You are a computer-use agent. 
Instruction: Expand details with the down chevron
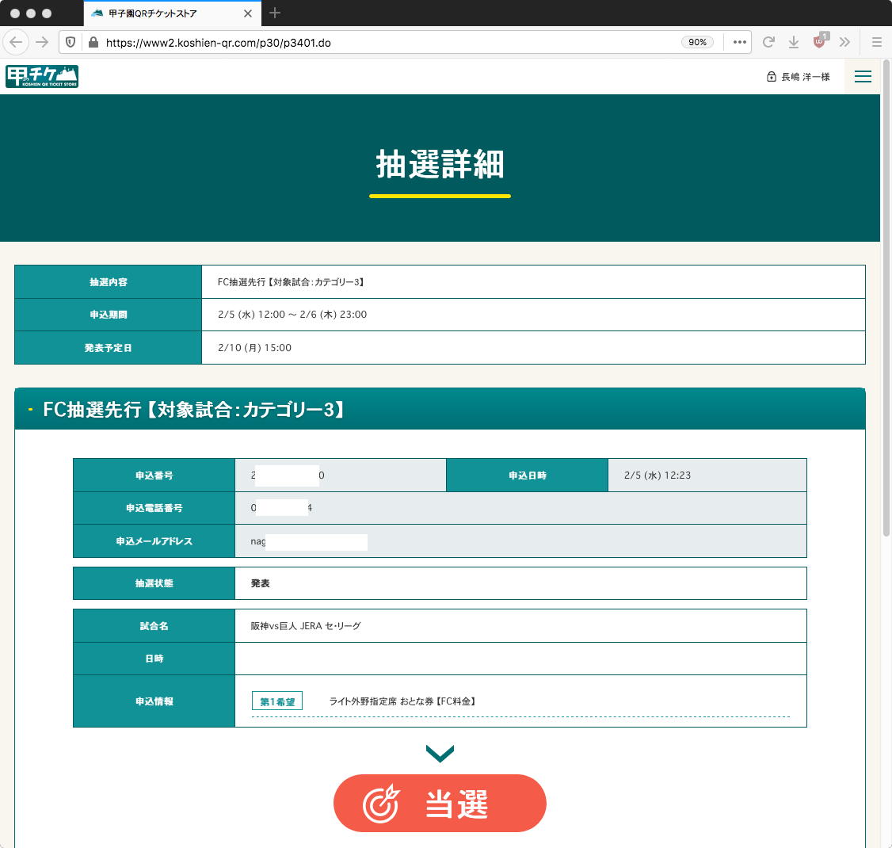[x=440, y=752]
